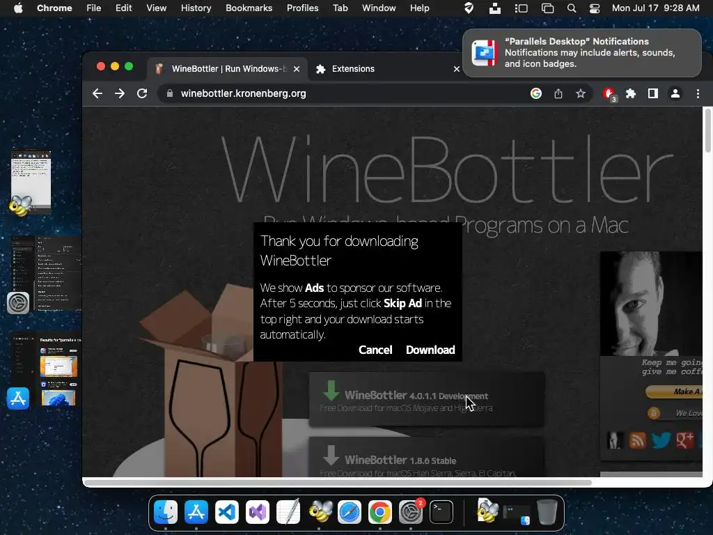Close the Extensions tab
The height and width of the screenshot is (535, 713).
pyautogui.click(x=457, y=69)
